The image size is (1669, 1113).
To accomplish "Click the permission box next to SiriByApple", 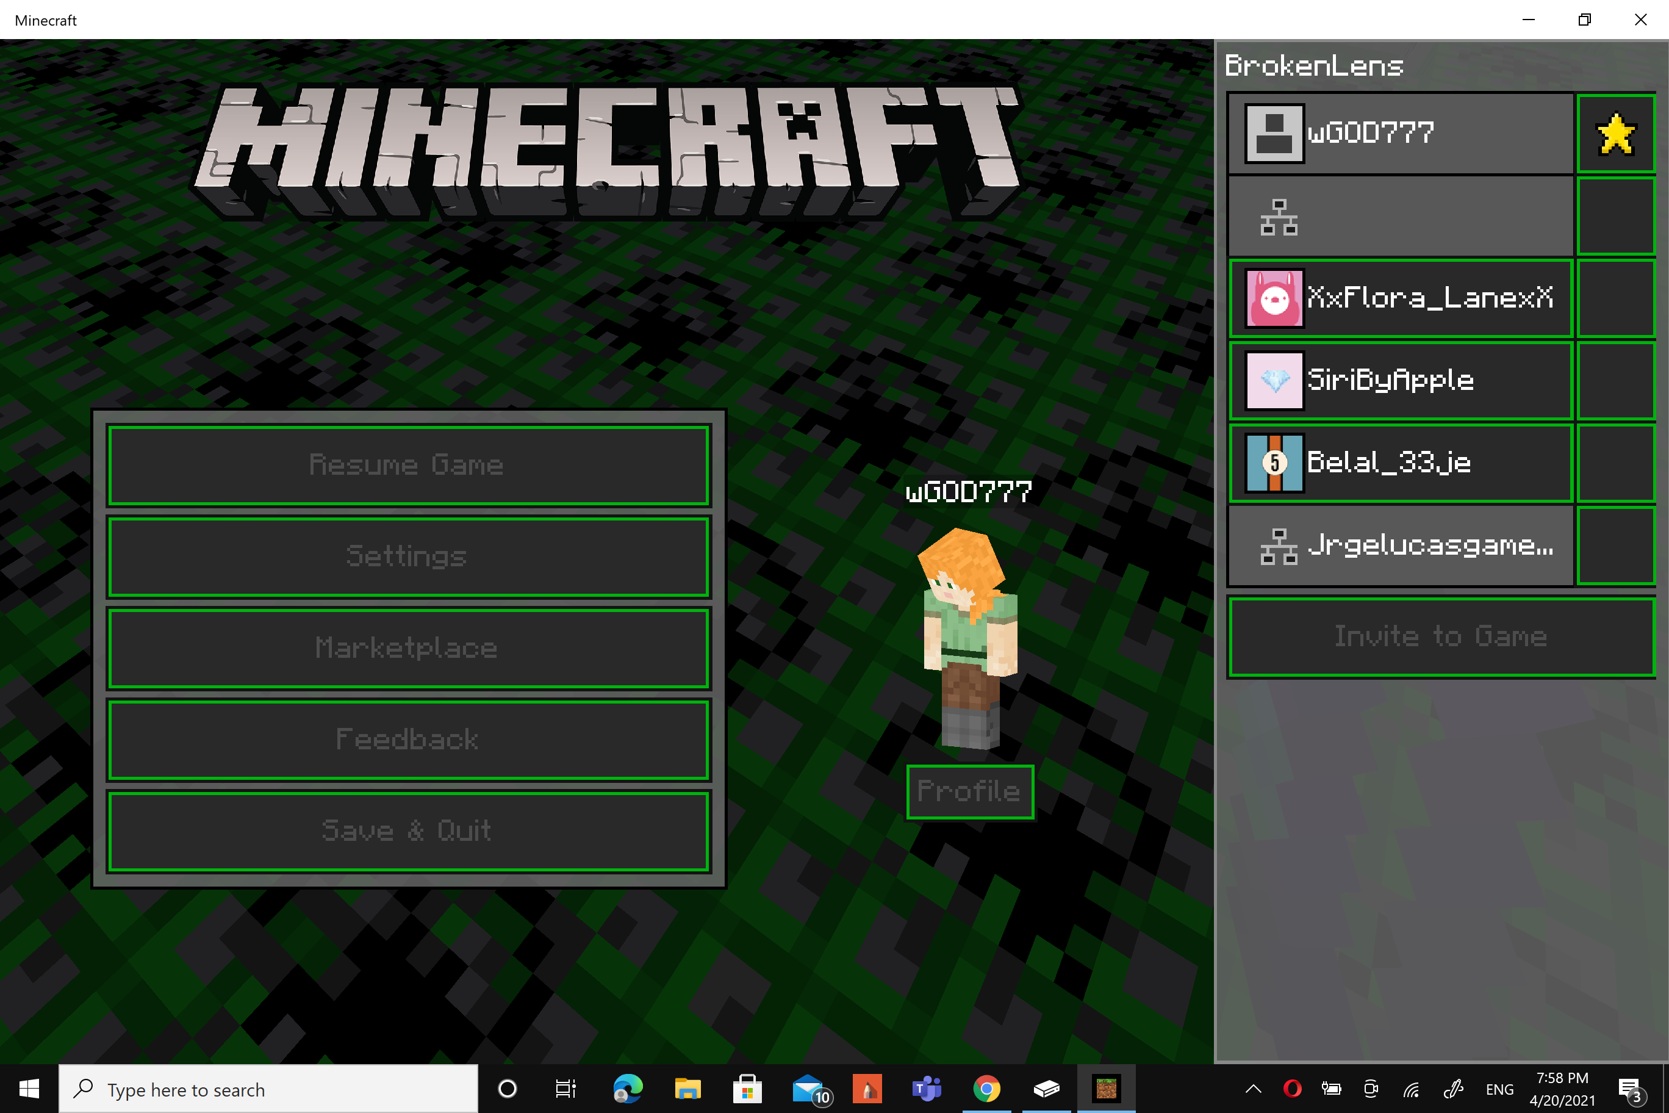I will tap(1616, 381).
